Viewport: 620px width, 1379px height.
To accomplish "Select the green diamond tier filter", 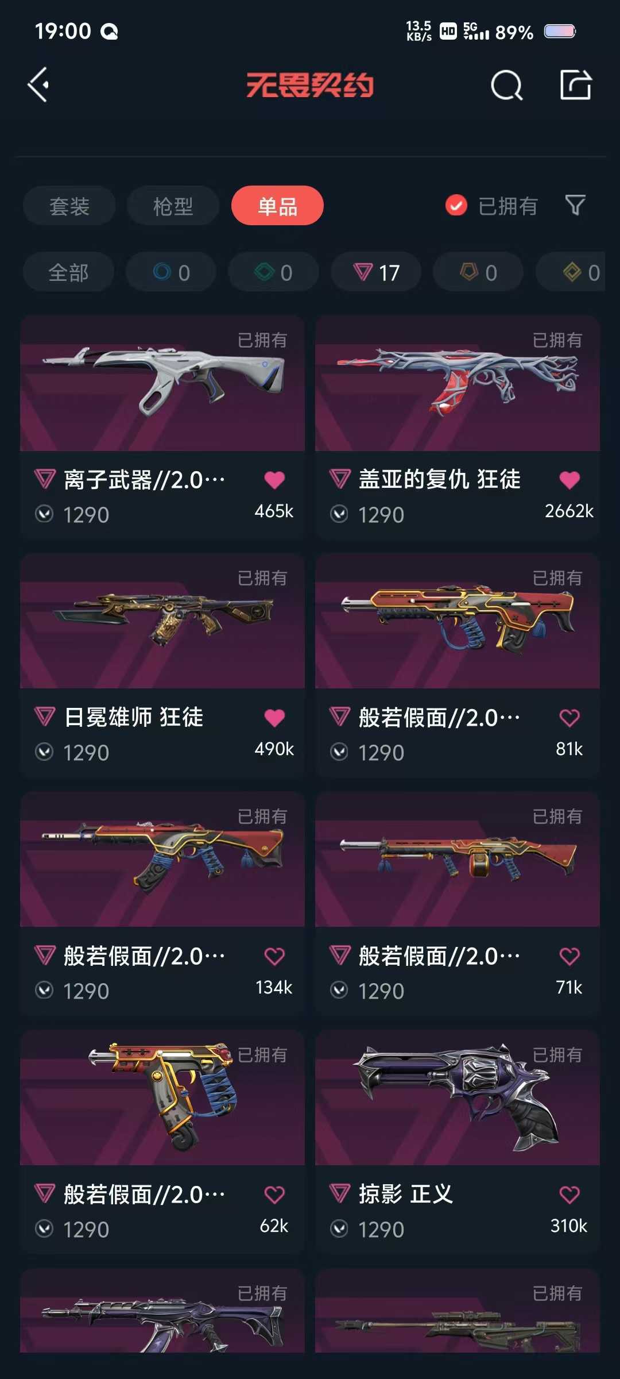I will point(273,272).
